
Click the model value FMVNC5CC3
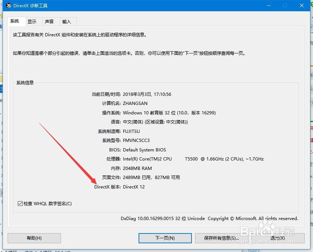pyautogui.click(x=136, y=141)
